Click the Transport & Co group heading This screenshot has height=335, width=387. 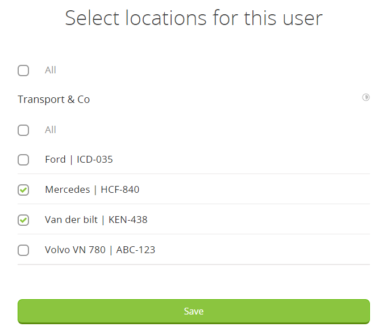[x=54, y=100]
